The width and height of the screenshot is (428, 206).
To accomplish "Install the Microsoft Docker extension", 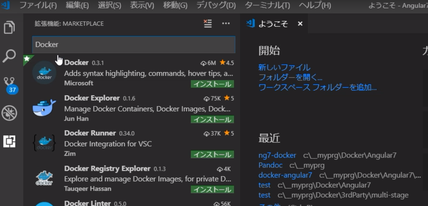I will click(x=212, y=84).
